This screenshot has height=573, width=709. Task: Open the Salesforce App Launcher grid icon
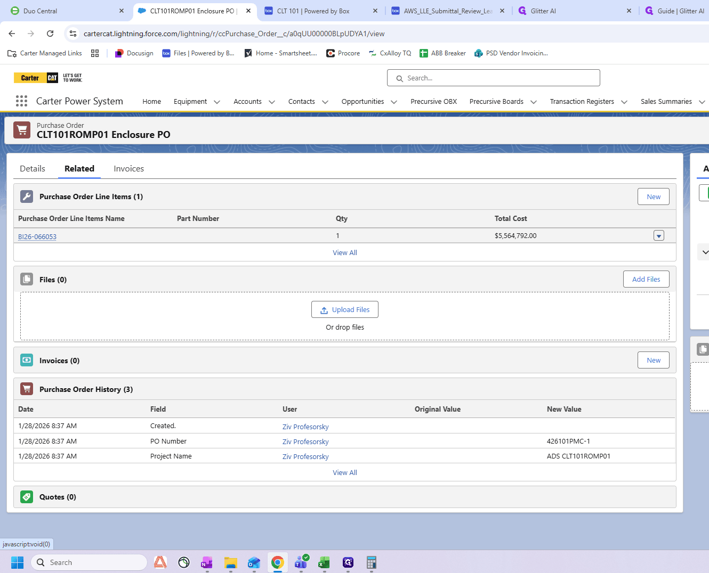point(21,101)
